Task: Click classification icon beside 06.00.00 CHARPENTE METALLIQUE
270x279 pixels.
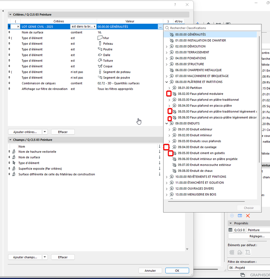Action: pos(172,70)
